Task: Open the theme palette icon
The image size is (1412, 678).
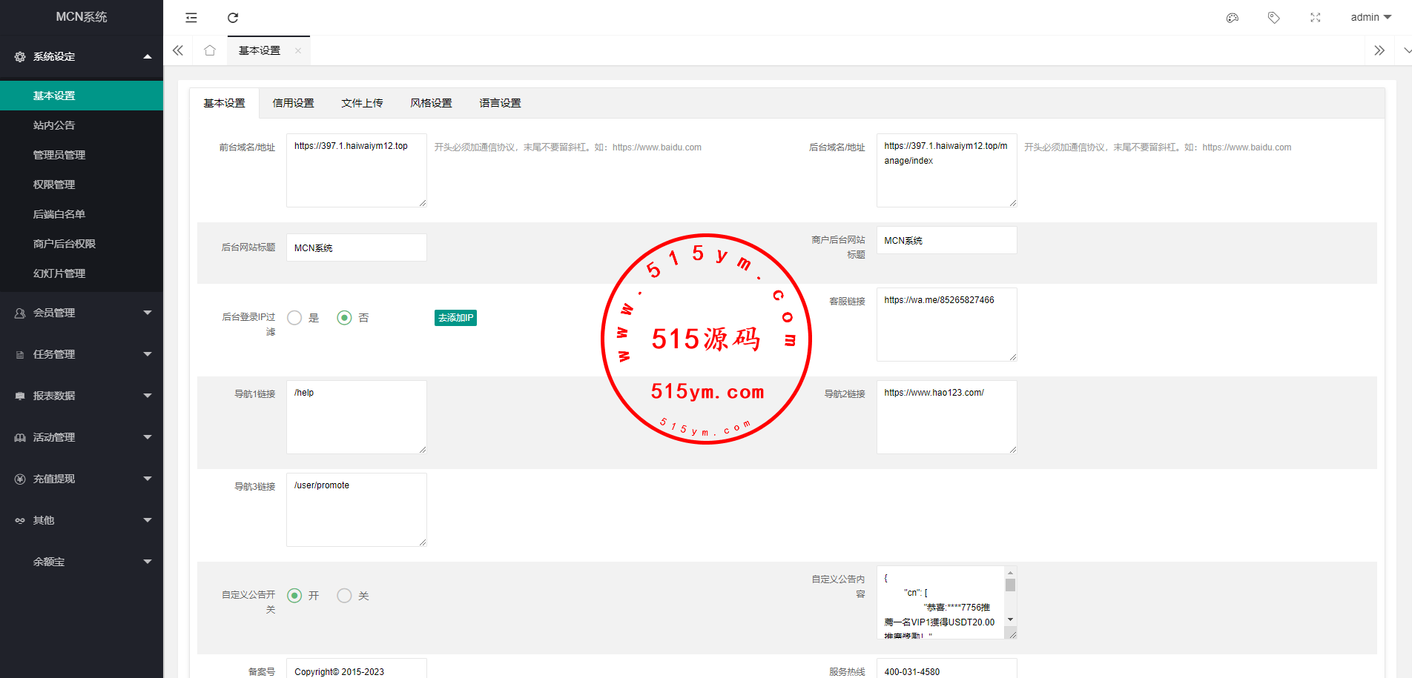Action: click(1233, 18)
